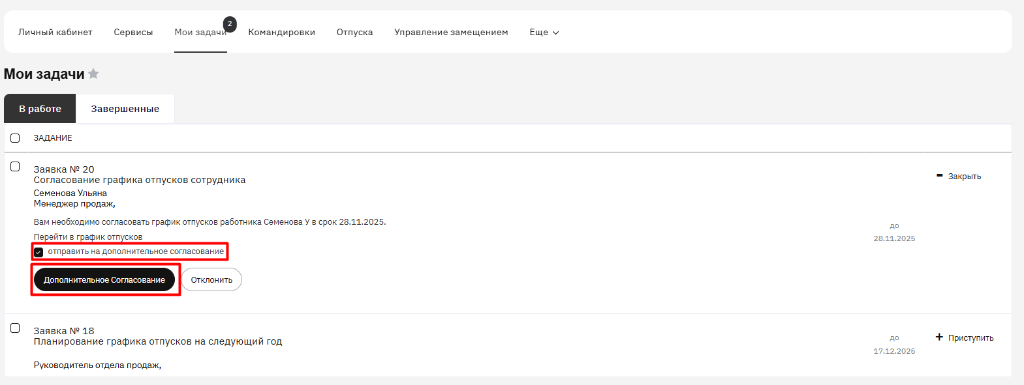Open Управление замещением in navigation
This screenshot has height=385, width=1024.
pos(451,32)
